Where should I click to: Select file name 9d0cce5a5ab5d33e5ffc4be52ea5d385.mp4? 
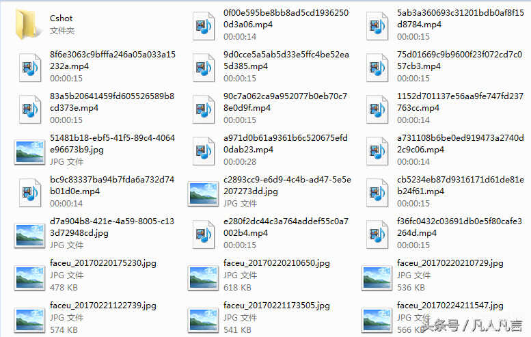click(x=286, y=60)
